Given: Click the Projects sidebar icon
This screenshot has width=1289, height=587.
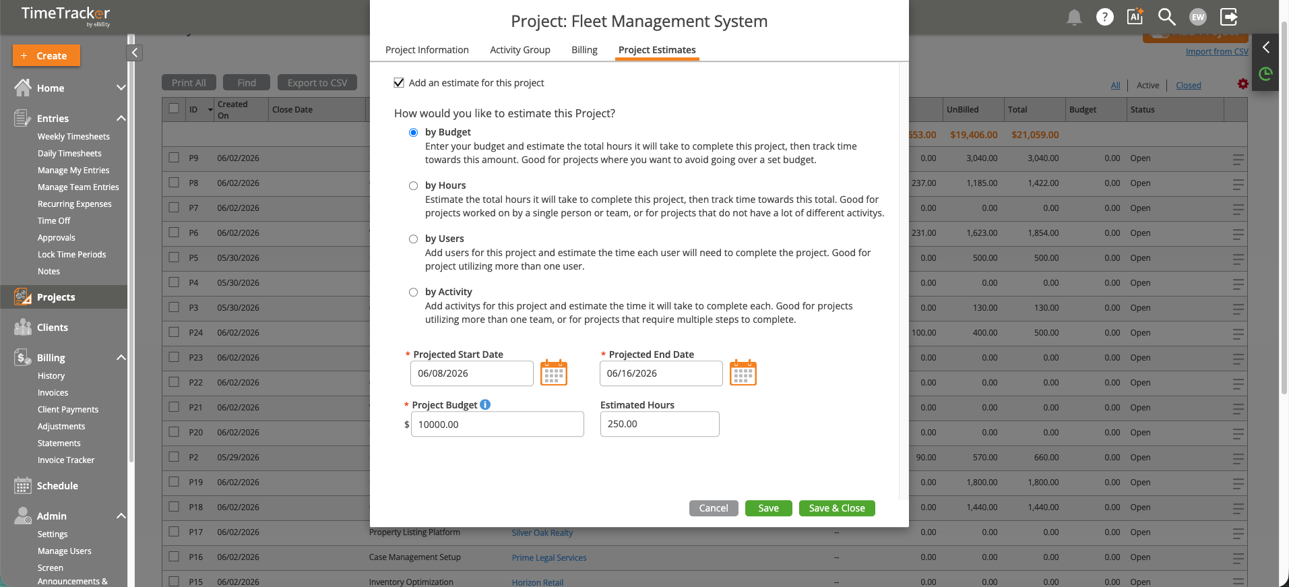Looking at the screenshot, I should [23, 297].
